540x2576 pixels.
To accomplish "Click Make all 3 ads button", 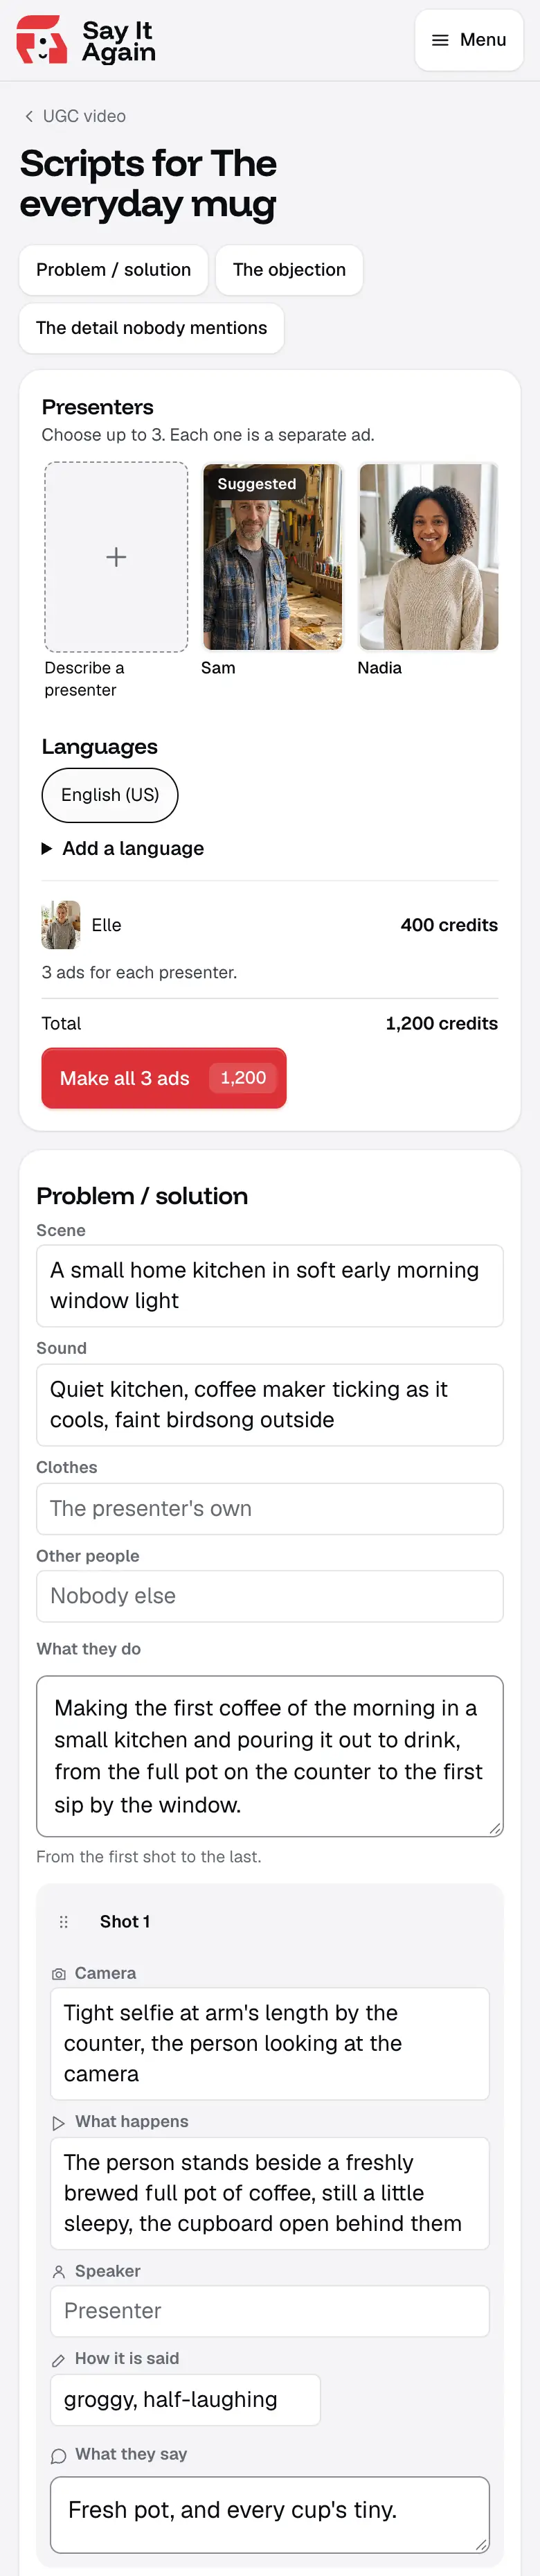I will point(164,1078).
